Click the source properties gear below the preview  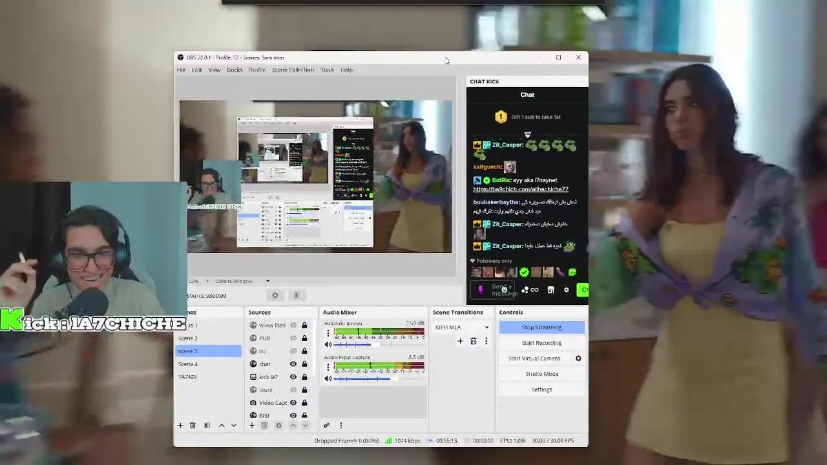click(275, 295)
